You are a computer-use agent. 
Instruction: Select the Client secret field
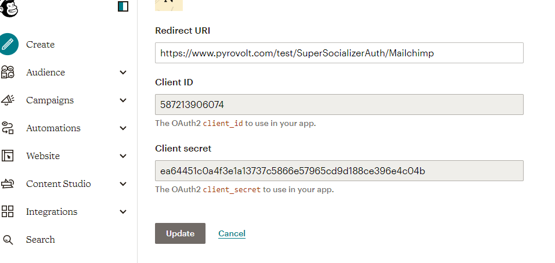coord(339,171)
